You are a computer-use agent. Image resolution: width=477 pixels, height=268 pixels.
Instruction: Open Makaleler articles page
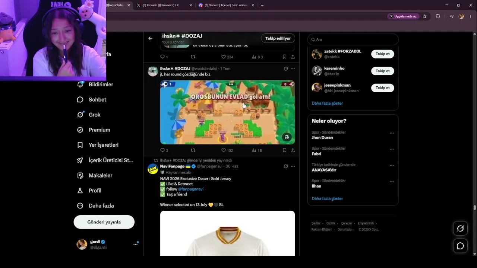click(95, 175)
